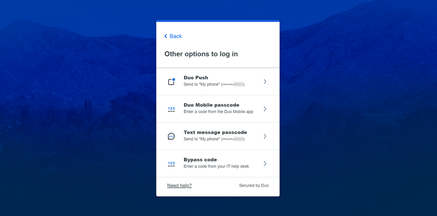Go back using the Back link
This screenshot has width=437, height=216.
click(x=173, y=36)
